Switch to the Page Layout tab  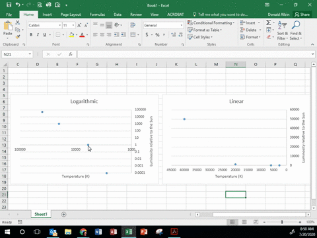(x=71, y=15)
